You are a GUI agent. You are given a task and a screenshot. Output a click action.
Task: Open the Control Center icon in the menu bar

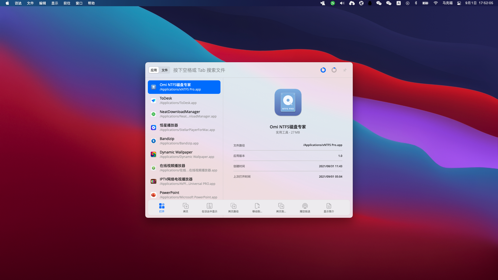point(459,3)
